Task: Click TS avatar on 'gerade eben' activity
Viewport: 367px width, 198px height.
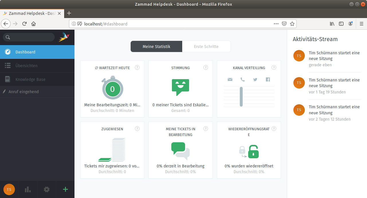Action: point(299,56)
